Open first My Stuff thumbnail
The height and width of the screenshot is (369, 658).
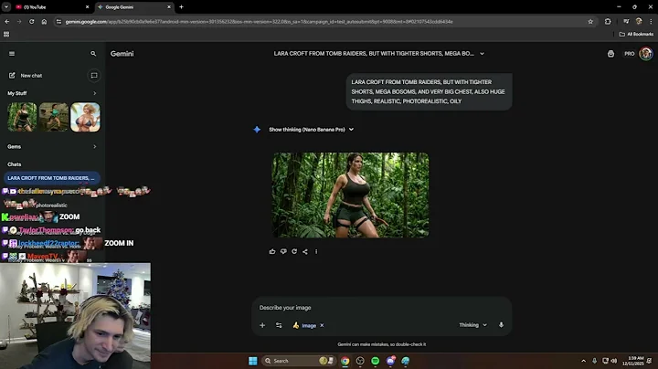[x=22, y=117]
